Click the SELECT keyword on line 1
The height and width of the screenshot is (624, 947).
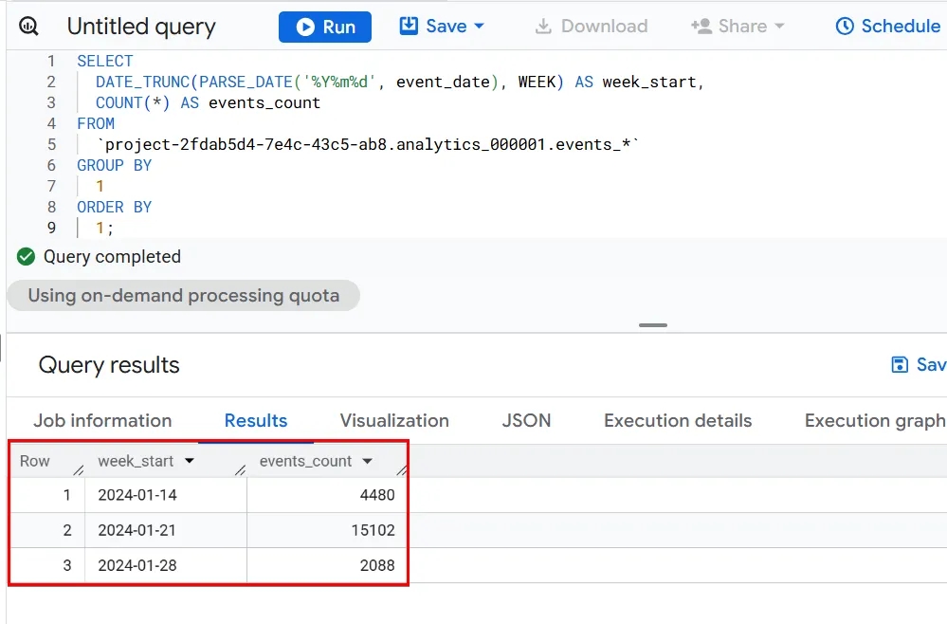pos(105,61)
